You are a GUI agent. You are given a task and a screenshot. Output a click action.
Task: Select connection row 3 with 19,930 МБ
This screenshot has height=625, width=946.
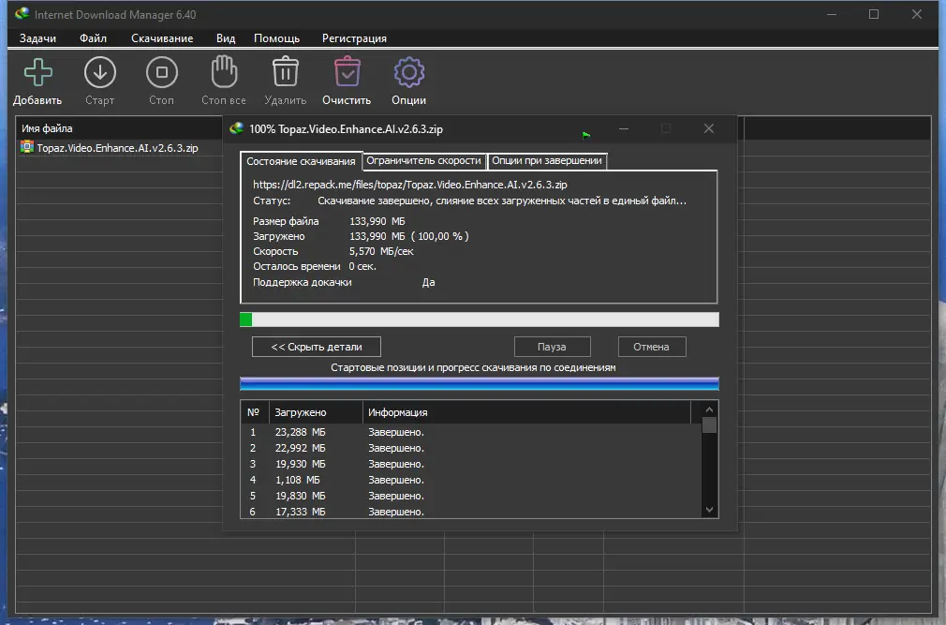470,464
